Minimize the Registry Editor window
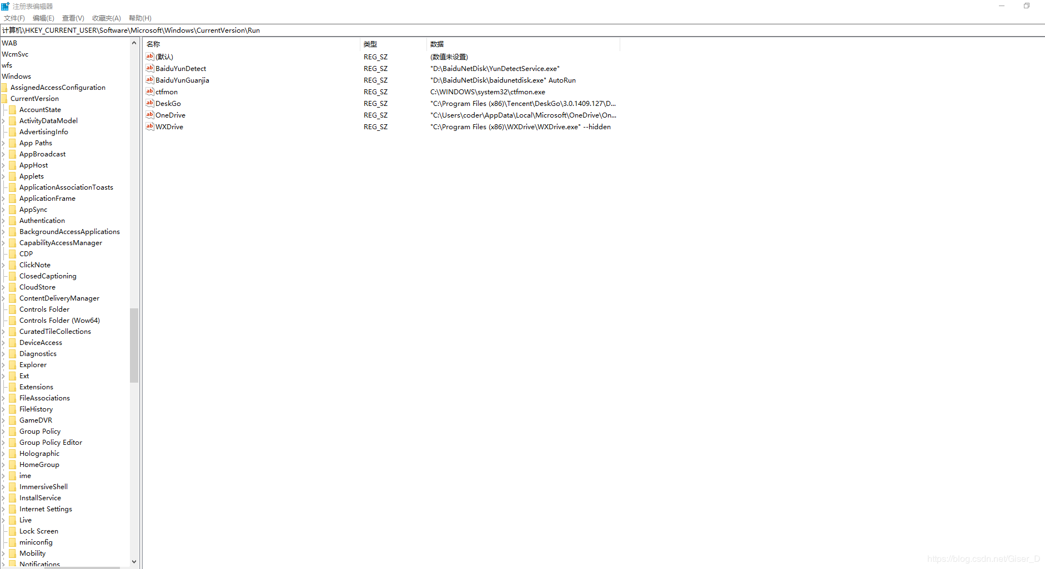The image size is (1045, 569). pos(1002,6)
